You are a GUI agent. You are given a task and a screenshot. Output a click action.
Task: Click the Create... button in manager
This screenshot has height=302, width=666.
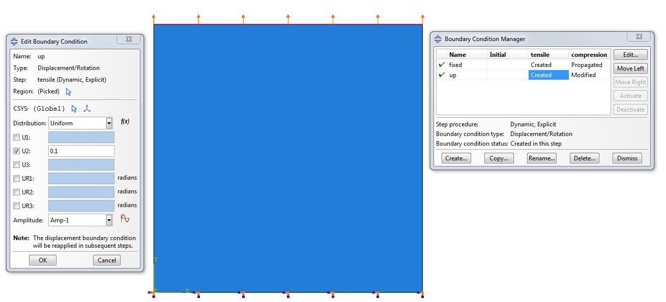pos(456,158)
